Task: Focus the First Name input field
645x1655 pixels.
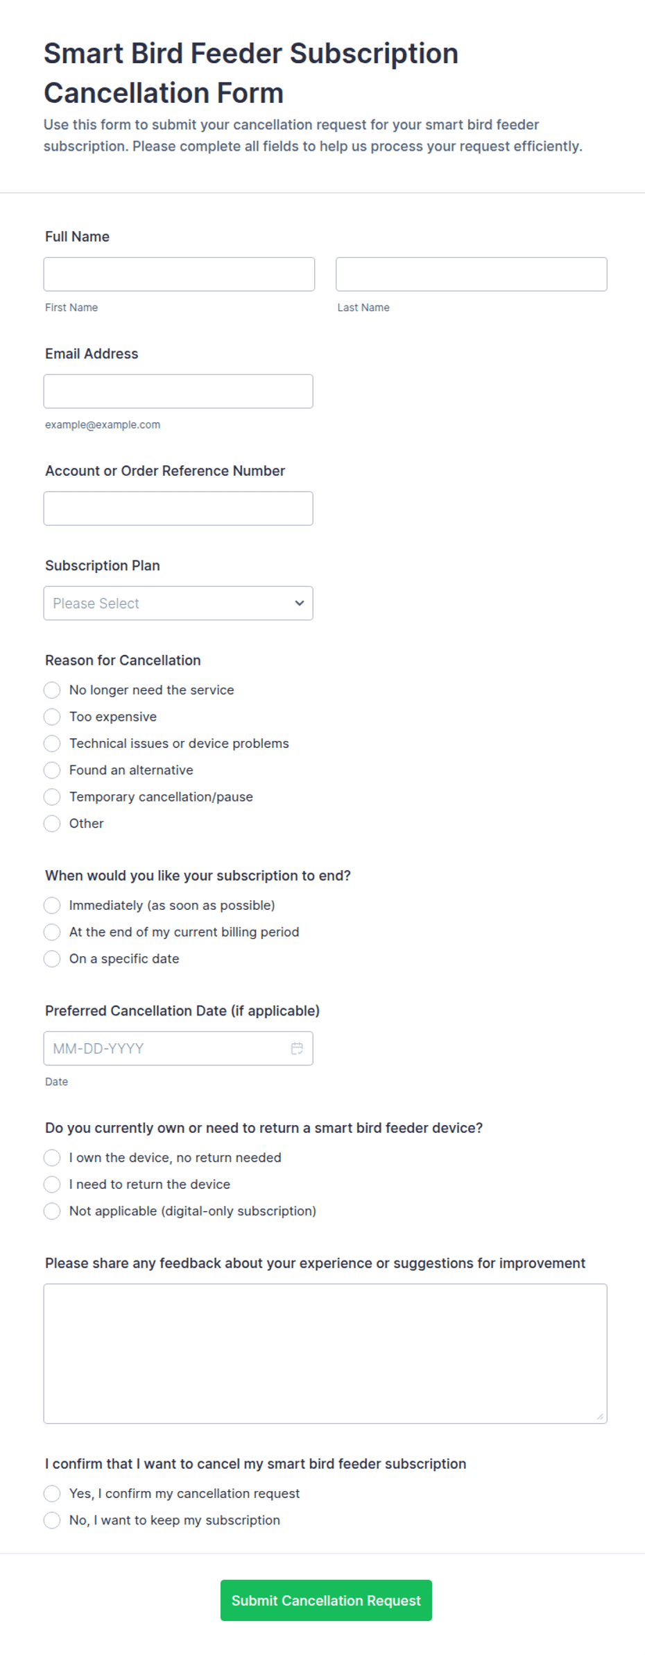Action: click(x=179, y=274)
